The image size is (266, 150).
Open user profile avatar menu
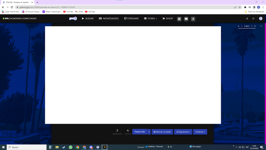click(x=261, y=18)
